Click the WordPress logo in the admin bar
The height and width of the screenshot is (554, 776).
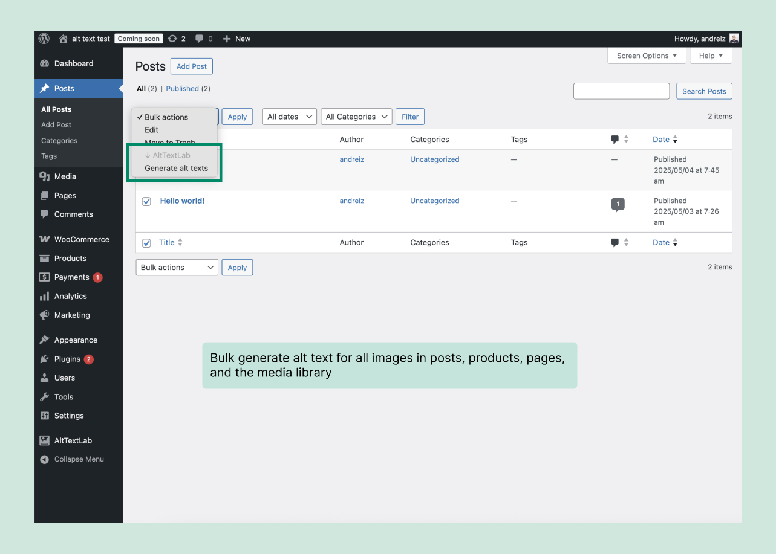pos(44,39)
